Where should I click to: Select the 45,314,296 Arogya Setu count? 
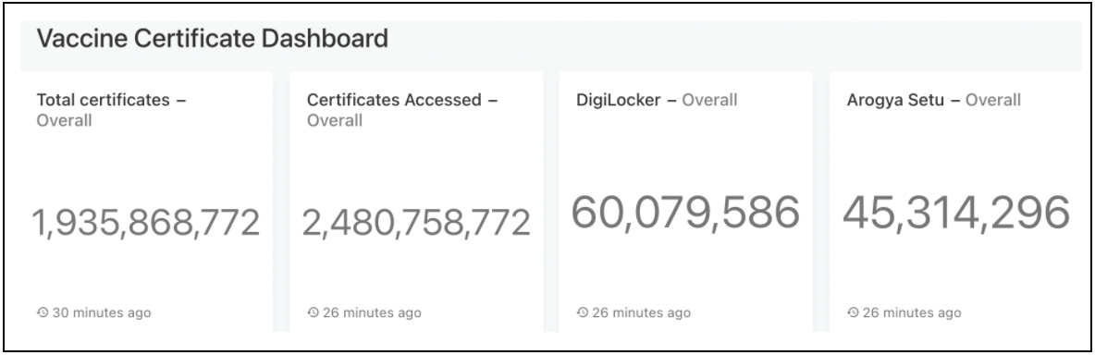(x=956, y=212)
